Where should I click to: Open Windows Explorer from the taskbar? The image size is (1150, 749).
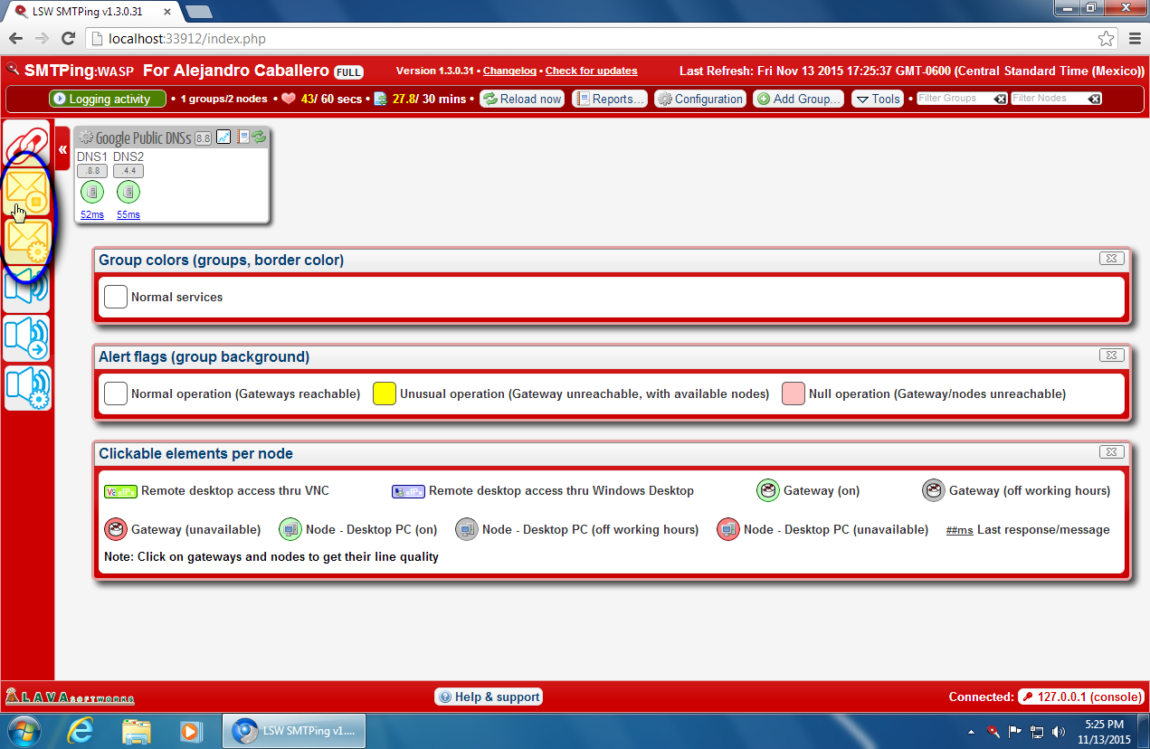[137, 730]
